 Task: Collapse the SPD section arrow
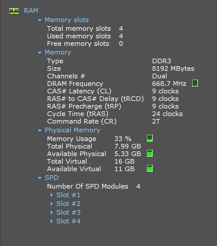tap(39, 178)
